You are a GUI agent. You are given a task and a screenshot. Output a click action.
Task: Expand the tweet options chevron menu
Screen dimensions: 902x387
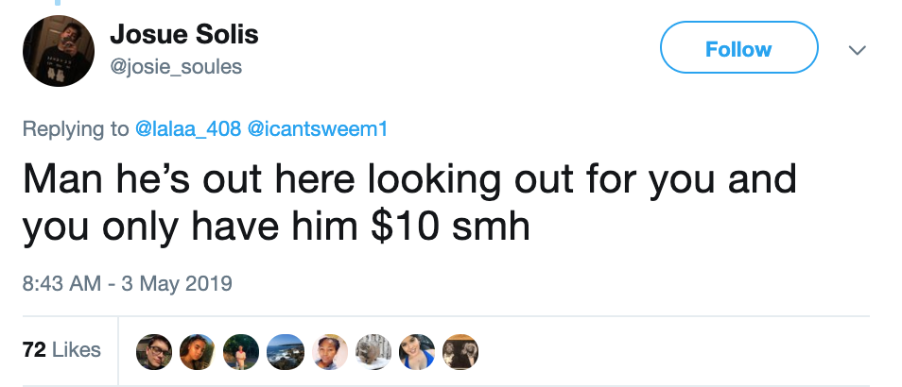pyautogui.click(x=858, y=50)
